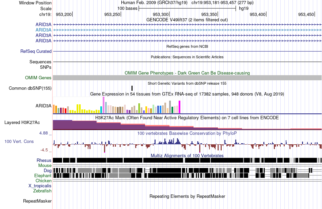Click the gray OMIM Genes bar
Image resolution: width=322 pixels, height=209 pixels.
pyautogui.click(x=187, y=78)
